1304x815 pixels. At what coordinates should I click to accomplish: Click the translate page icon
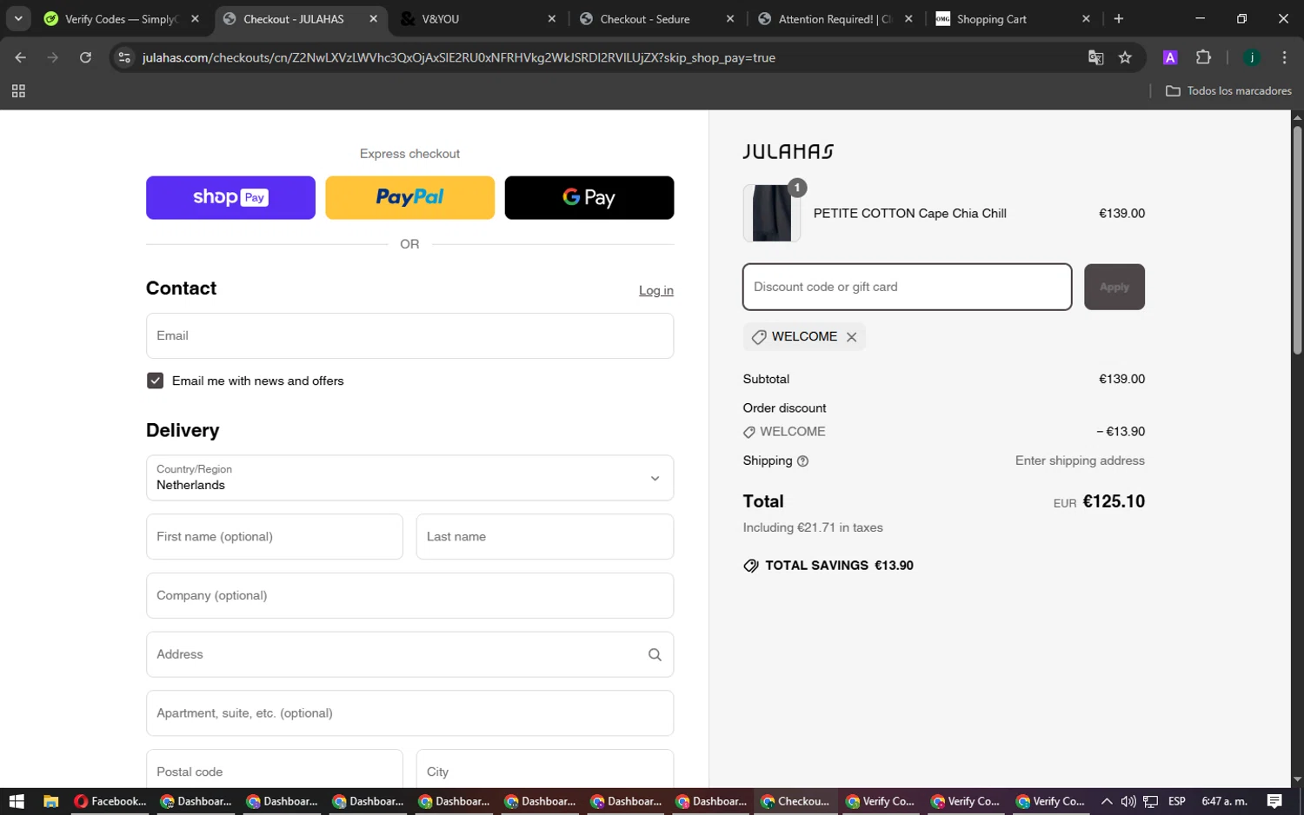(x=1095, y=57)
